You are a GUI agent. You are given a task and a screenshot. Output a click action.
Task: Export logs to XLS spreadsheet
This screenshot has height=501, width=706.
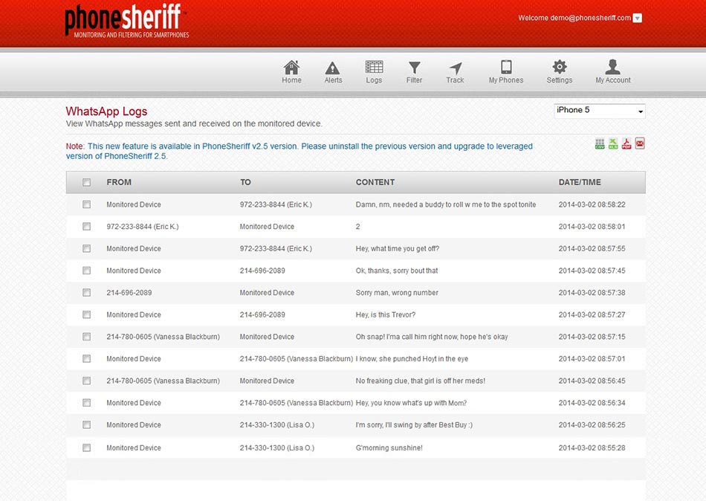pos(612,143)
